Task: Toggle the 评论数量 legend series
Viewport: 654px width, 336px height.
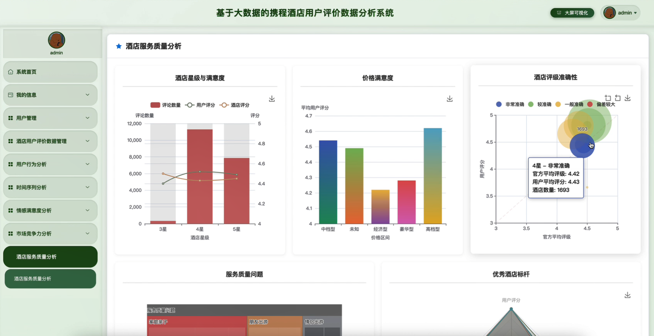Action: [165, 105]
